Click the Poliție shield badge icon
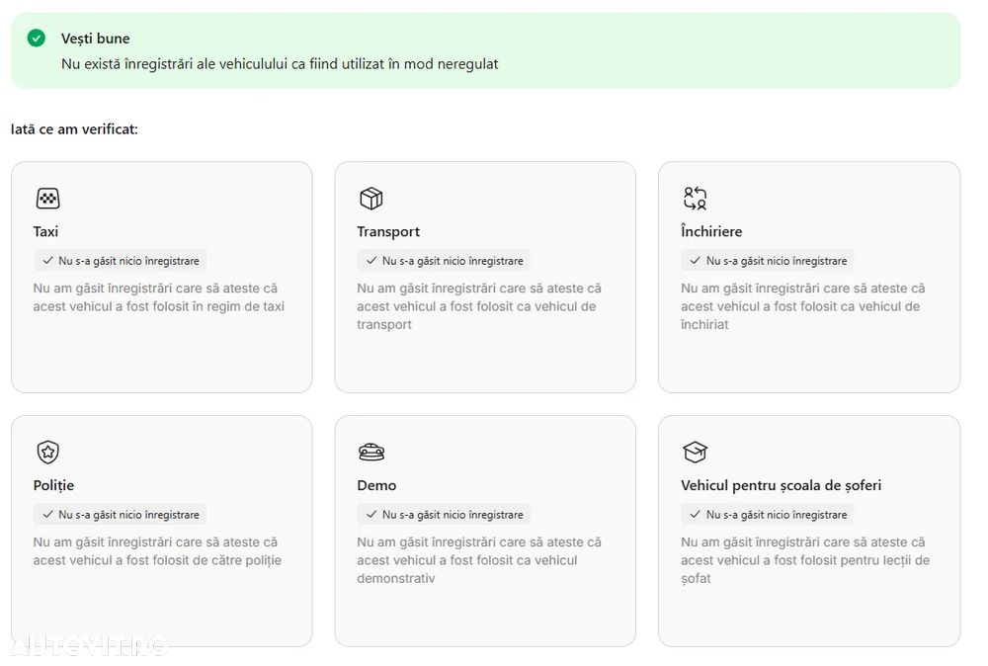The image size is (988, 666). [x=47, y=453]
